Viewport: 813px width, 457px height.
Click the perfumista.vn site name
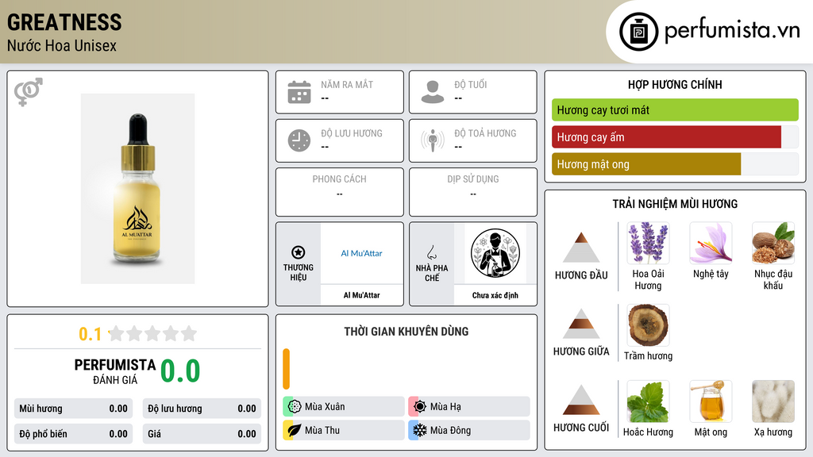[732, 30]
